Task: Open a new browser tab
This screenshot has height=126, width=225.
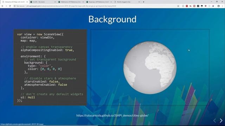Action: click(143, 2)
